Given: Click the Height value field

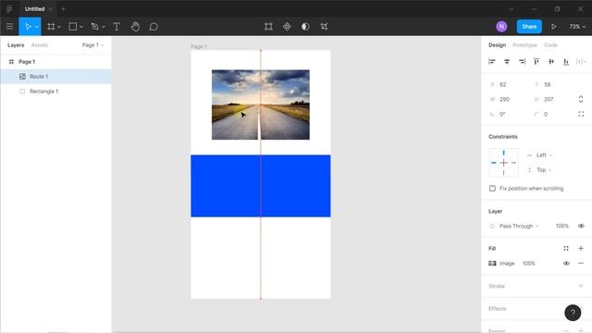Looking at the screenshot, I should 554,99.
